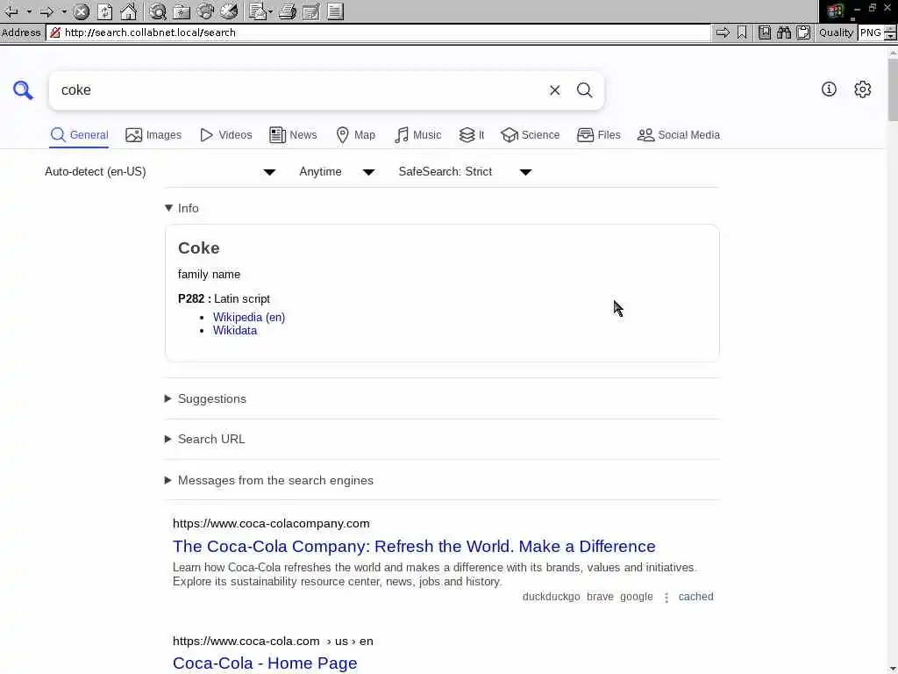Click the https://www.coca-cola.com result URL
This screenshot has height=674, width=898.
pyautogui.click(x=273, y=641)
